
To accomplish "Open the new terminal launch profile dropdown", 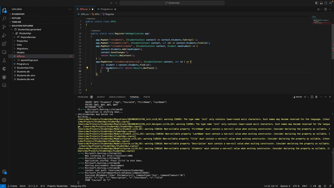I will (308, 97).
